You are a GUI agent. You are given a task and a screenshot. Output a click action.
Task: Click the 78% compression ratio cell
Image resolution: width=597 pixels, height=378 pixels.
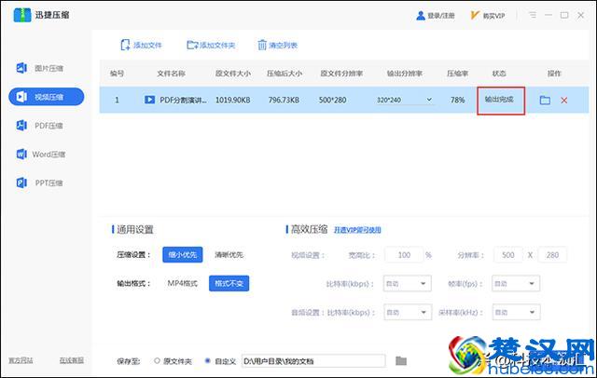457,101
